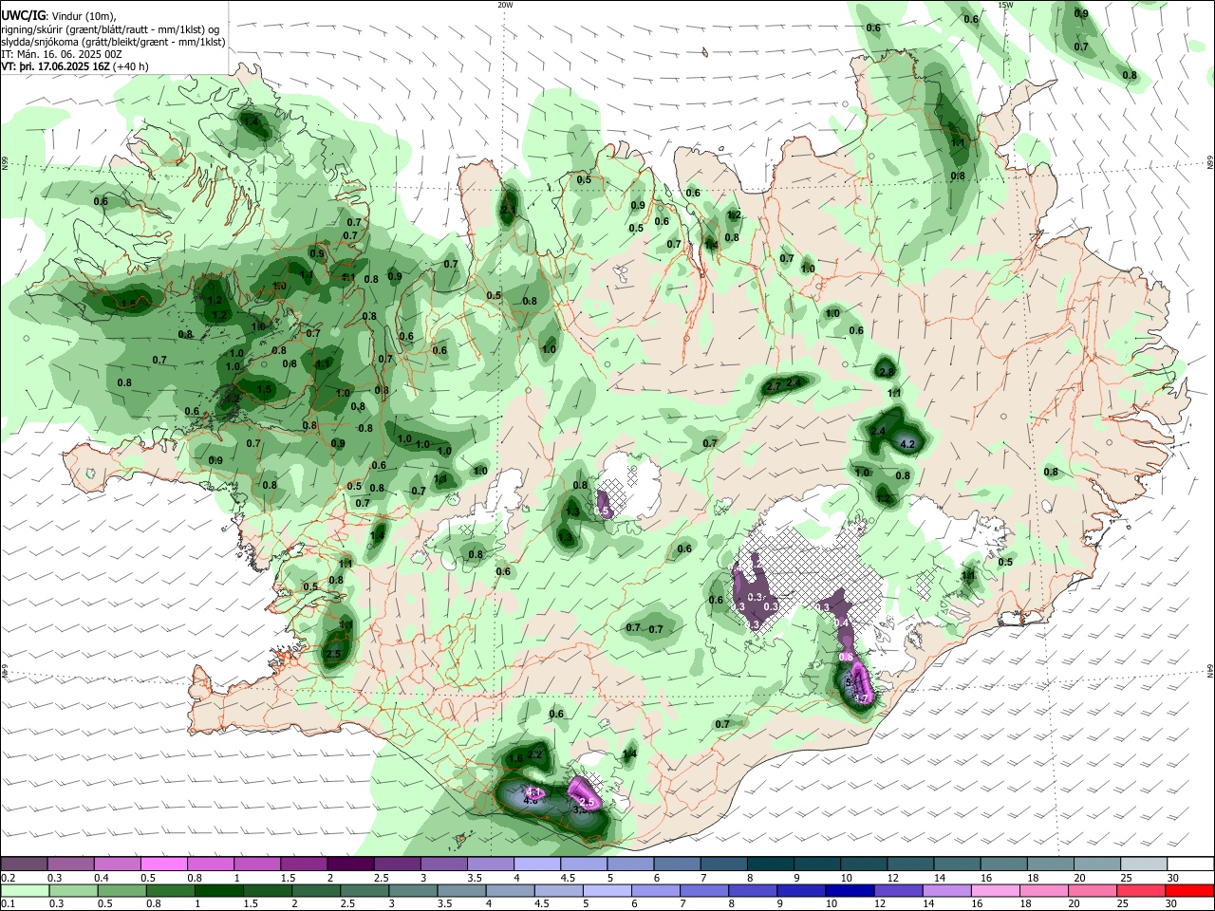Click the '0.2' label on the snow scale
This screenshot has width=1215, height=911.
tap(8, 878)
